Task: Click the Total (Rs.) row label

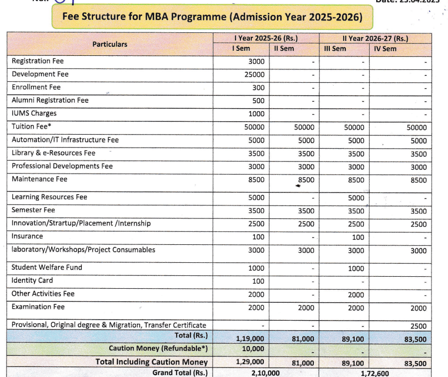Action: (191, 335)
